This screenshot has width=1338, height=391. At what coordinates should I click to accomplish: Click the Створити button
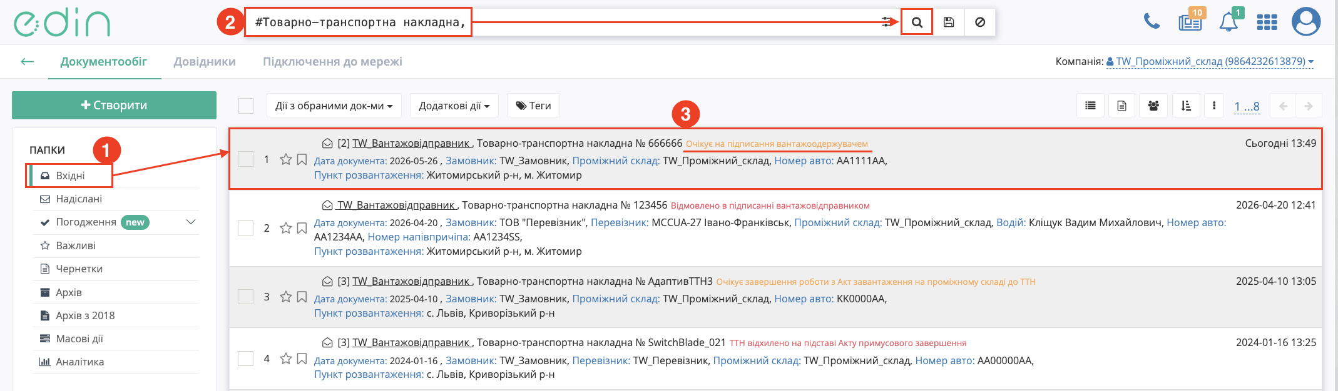tap(114, 105)
